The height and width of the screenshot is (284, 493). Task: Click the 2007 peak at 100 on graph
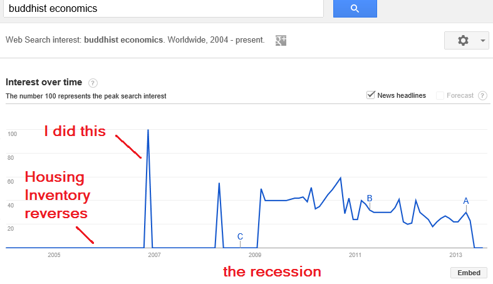click(148, 130)
